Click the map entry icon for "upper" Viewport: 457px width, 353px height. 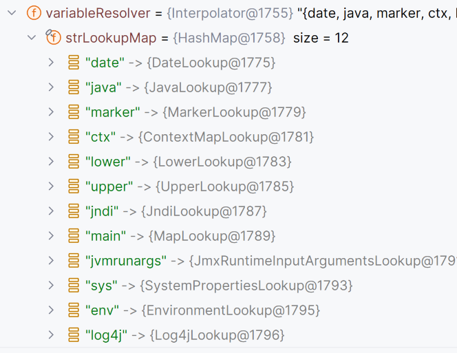click(74, 186)
